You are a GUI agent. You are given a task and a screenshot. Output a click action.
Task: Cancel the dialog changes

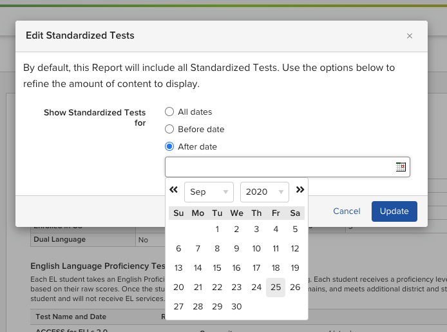click(347, 211)
